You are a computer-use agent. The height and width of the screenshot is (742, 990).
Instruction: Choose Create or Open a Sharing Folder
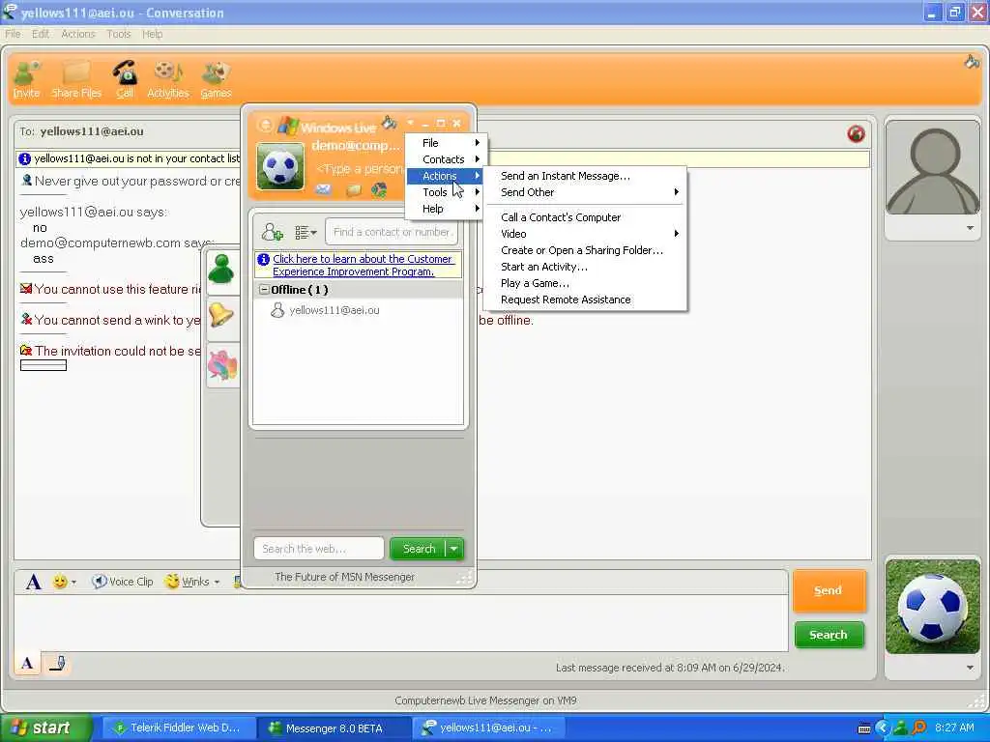pos(585,250)
